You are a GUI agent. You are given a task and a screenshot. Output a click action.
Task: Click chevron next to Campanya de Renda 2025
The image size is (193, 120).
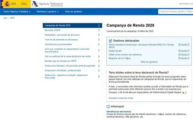99,26
